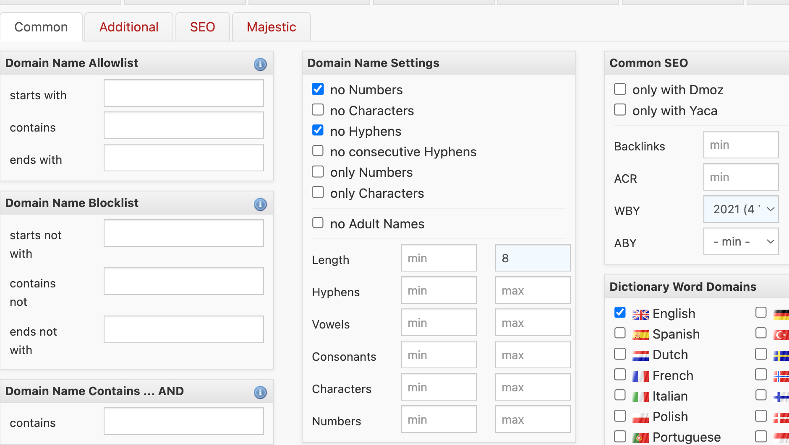Switch to the Additional tab
This screenshot has height=445, width=789.
[129, 27]
